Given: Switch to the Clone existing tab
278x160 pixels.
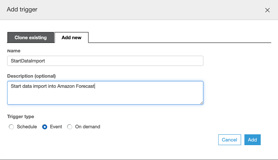Looking at the screenshot, I should 31,37.
